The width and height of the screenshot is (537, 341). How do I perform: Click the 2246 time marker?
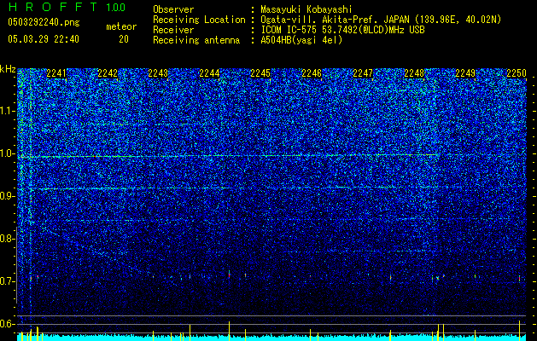point(312,73)
